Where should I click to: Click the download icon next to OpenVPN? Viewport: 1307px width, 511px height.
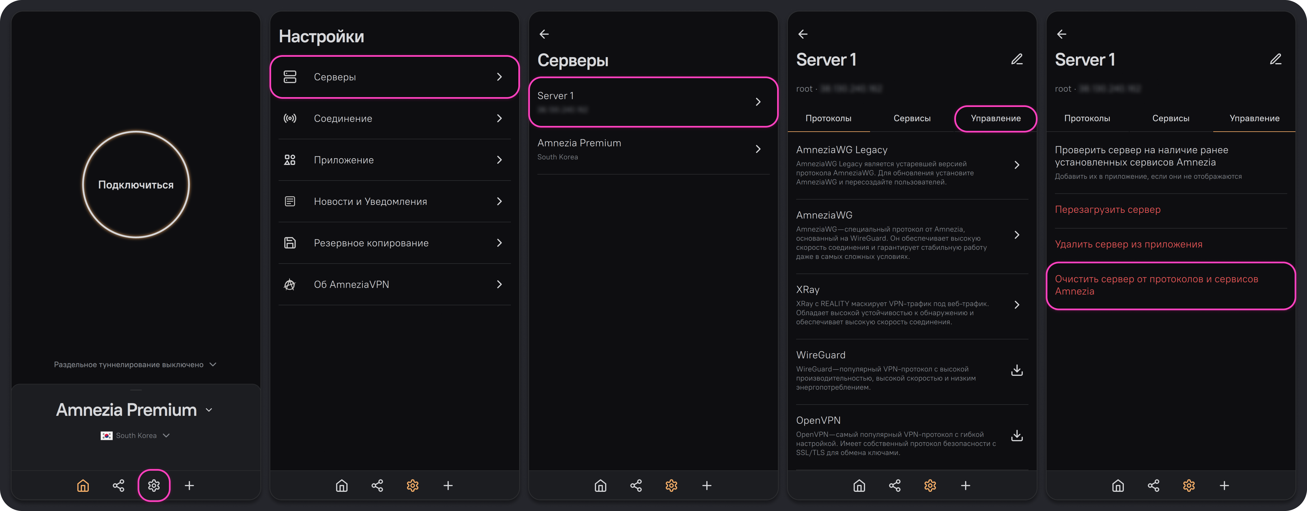1016,436
